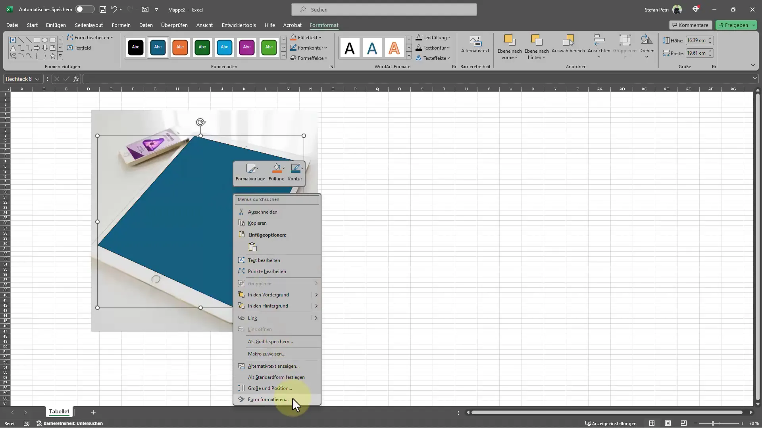The height and width of the screenshot is (428, 762).
Task: Choose Kopieren from the context menu
Action: pyautogui.click(x=277, y=223)
